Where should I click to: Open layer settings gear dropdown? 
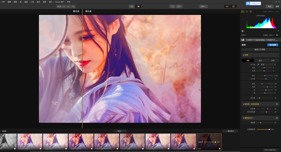click(x=277, y=35)
